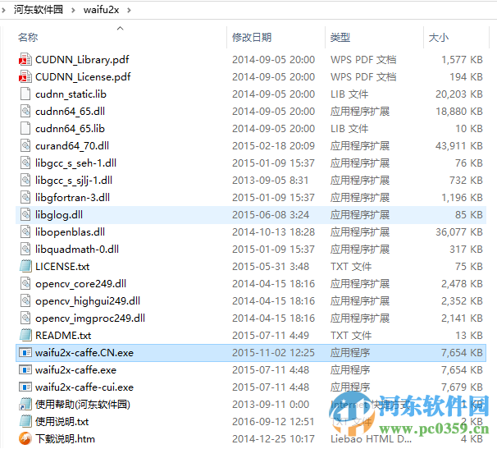Click the 36,077 KB size of libopenblas.dll
The width and height of the screenshot is (497, 449).
[x=458, y=232]
